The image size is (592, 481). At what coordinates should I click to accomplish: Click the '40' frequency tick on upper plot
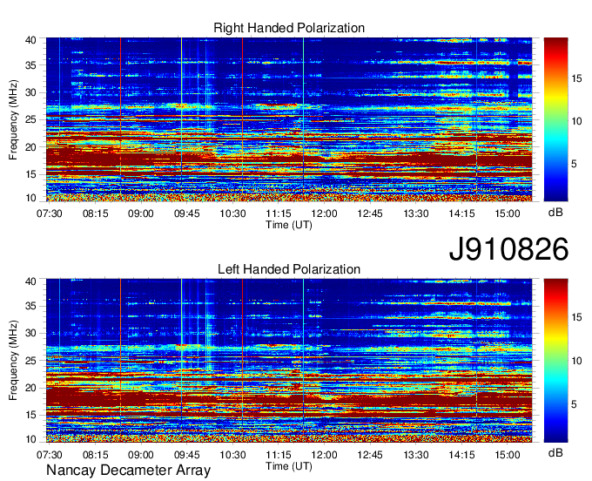(30, 40)
